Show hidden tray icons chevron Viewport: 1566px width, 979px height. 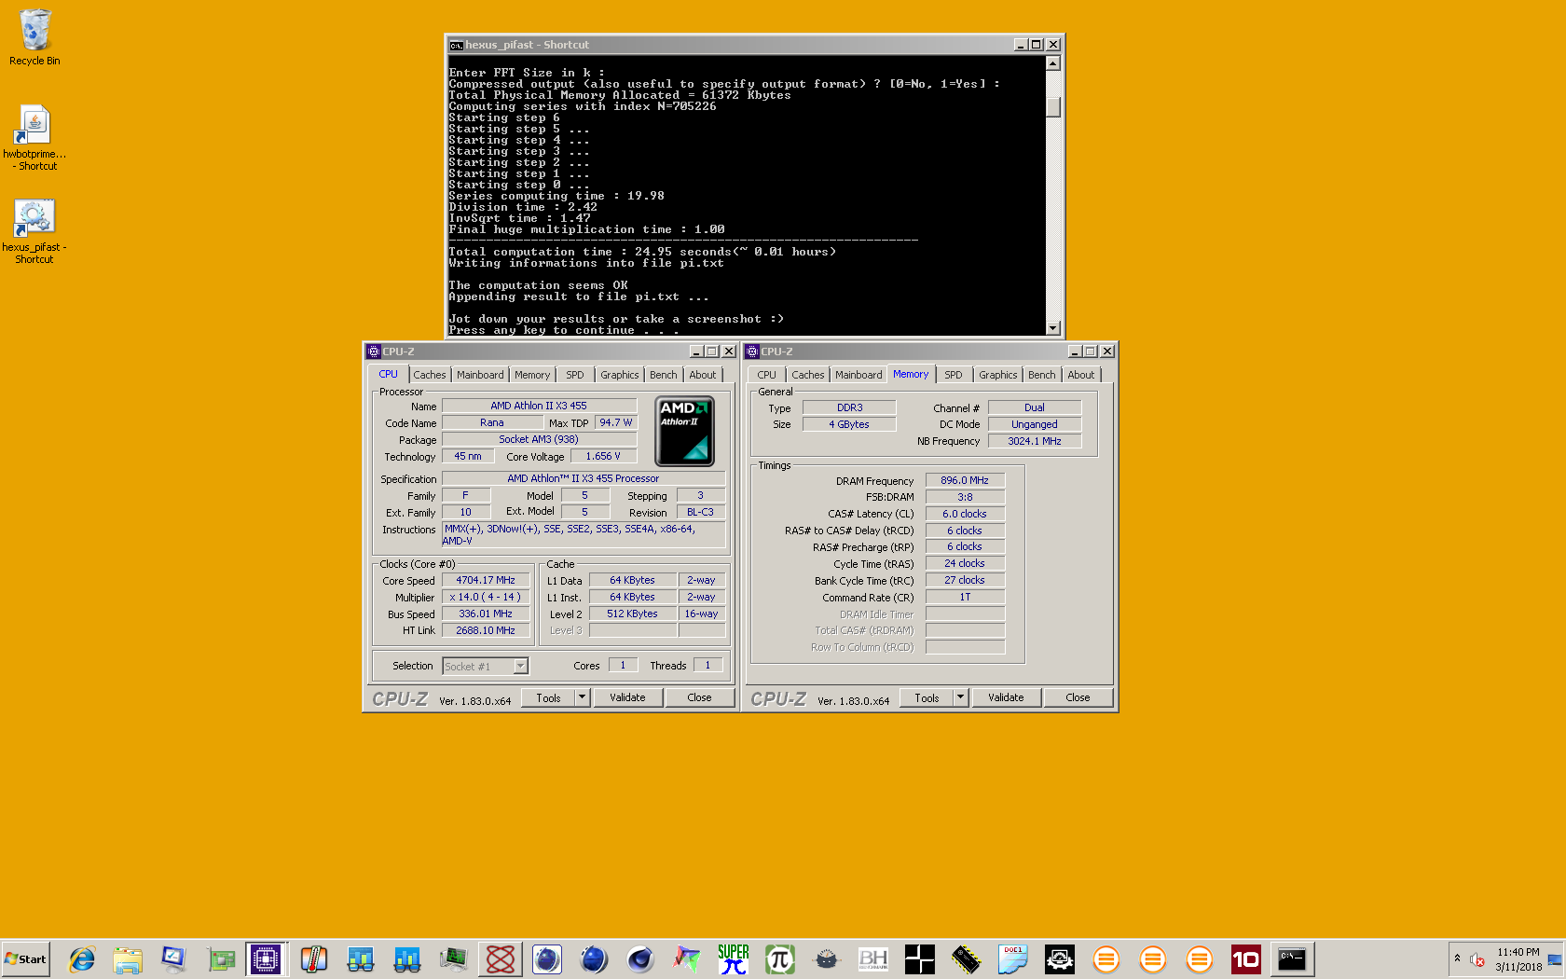click(1457, 958)
